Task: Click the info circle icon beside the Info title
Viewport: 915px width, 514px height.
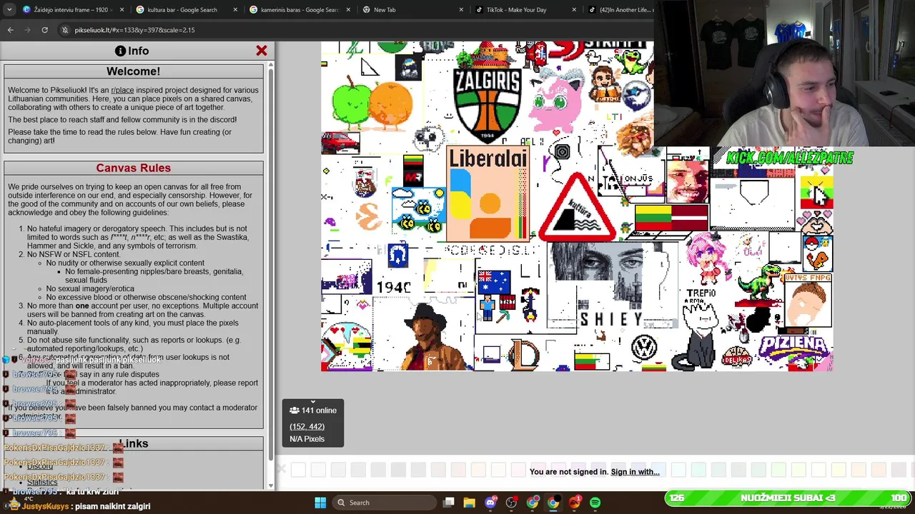Action: [x=121, y=51]
